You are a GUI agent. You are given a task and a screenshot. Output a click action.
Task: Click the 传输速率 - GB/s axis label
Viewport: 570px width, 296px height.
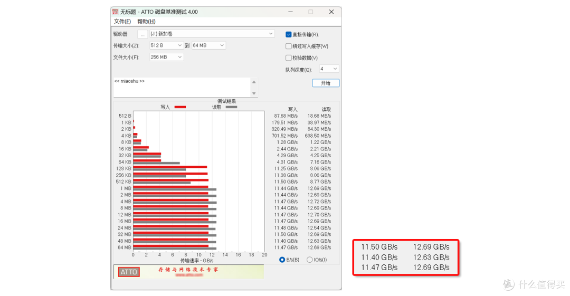coord(197,261)
